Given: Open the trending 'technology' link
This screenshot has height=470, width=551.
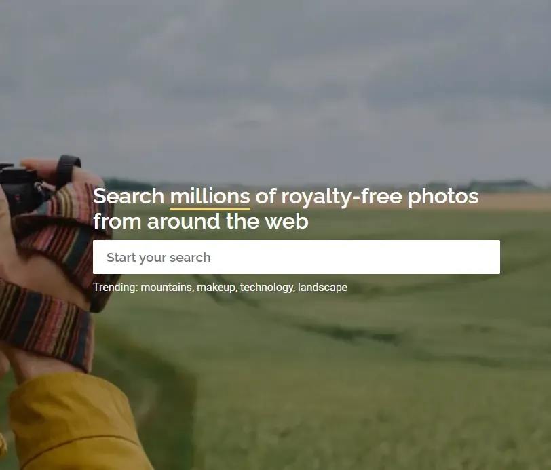Looking at the screenshot, I should click(x=267, y=288).
